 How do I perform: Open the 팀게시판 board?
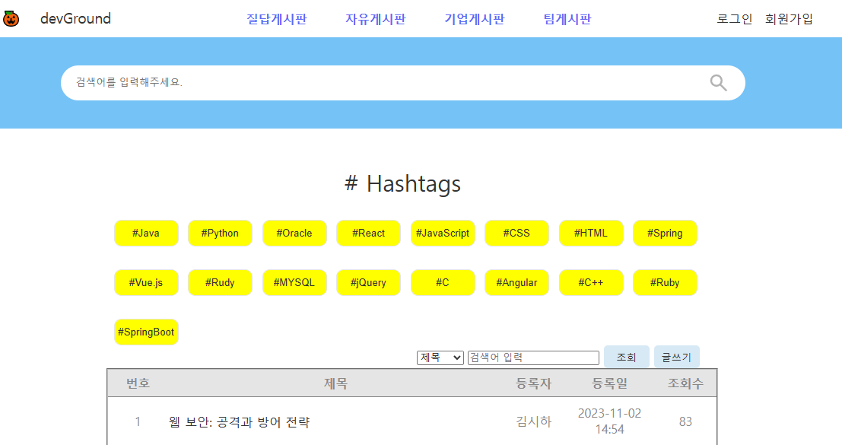(x=567, y=19)
